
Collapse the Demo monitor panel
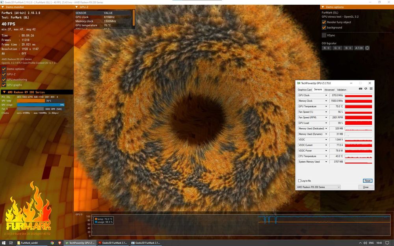[2, 7]
